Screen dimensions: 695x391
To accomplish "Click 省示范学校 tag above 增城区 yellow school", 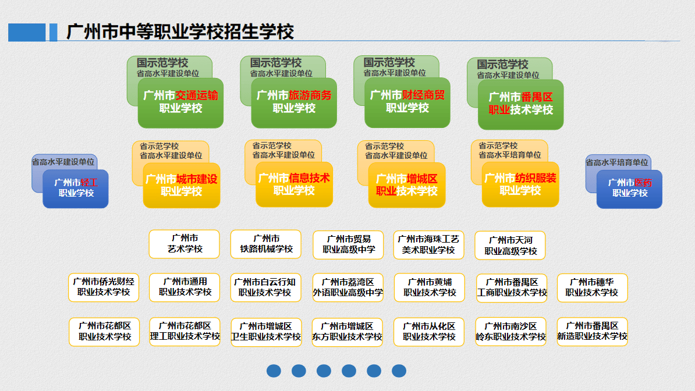I will 384,146.
